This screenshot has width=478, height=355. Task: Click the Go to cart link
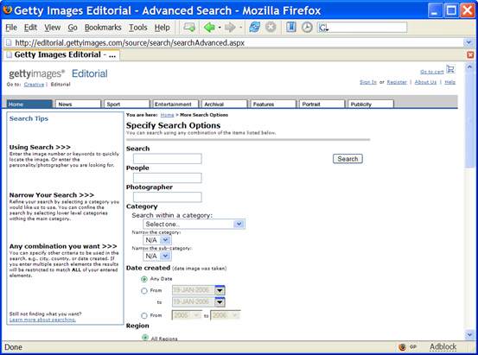coord(431,72)
